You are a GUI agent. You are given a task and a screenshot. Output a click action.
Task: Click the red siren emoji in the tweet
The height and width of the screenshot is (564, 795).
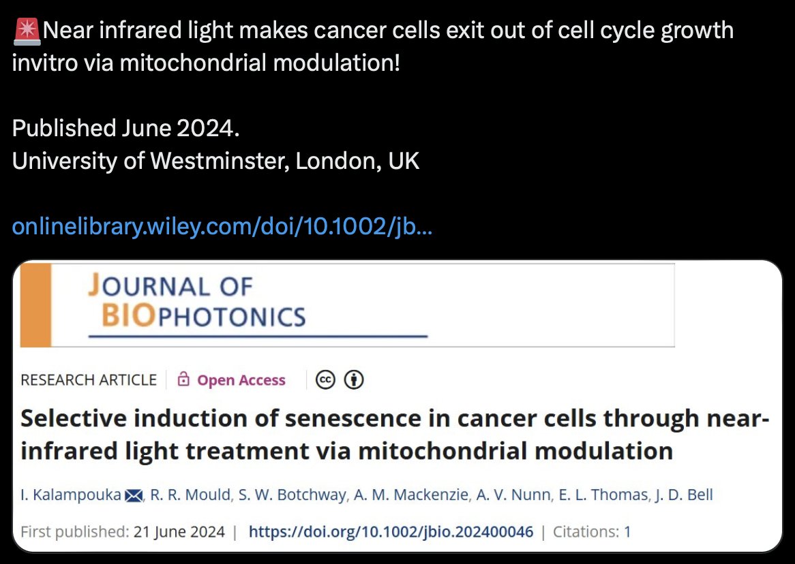(x=26, y=31)
